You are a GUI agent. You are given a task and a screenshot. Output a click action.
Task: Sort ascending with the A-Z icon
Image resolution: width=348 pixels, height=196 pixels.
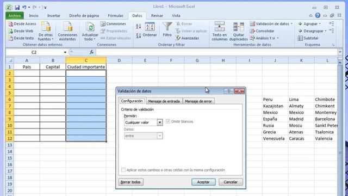[x=138, y=27]
